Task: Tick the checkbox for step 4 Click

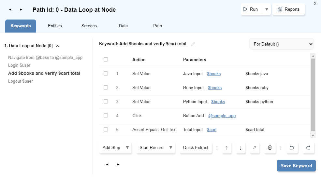Action: 106,116
